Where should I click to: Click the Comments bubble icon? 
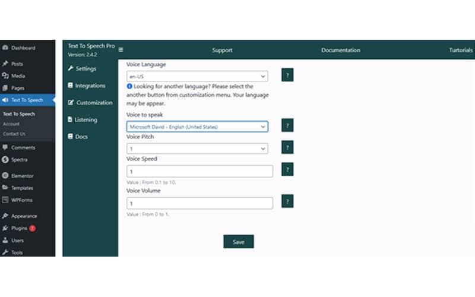coord(5,147)
